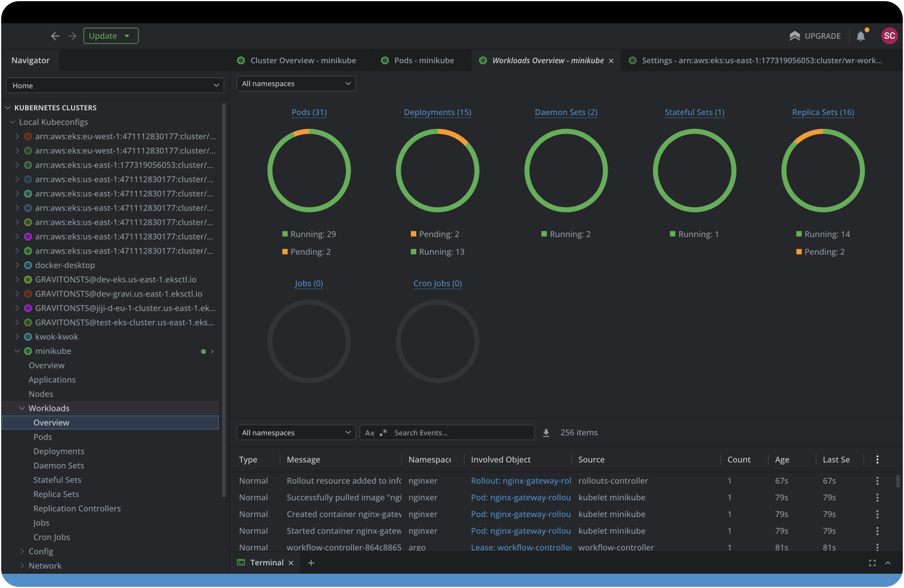The image size is (904, 588).
Task: Go back with the left arrow
Action: [55, 36]
